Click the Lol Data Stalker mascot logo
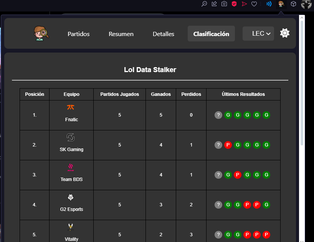Screen dimensions: 314x242 pyautogui.click(x=41, y=33)
